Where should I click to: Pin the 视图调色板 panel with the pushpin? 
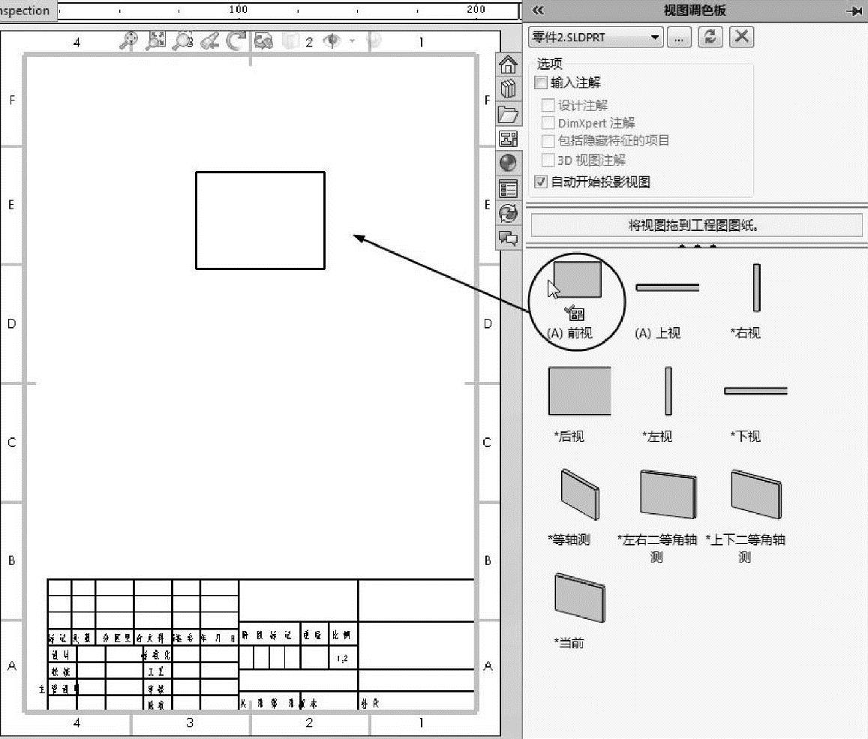854,11
